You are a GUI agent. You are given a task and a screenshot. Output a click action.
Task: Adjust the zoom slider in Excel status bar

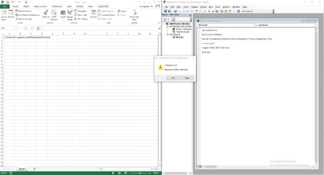[140, 173]
